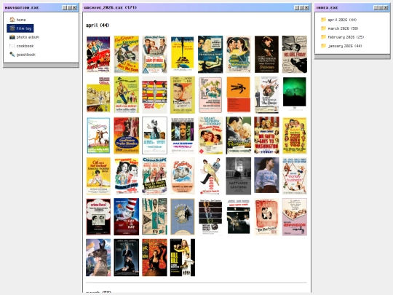Click the folder icon next to april 2026
The image size is (393, 295).
click(324, 20)
